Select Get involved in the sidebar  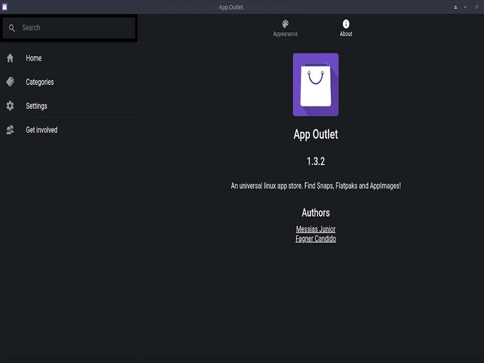click(x=42, y=129)
